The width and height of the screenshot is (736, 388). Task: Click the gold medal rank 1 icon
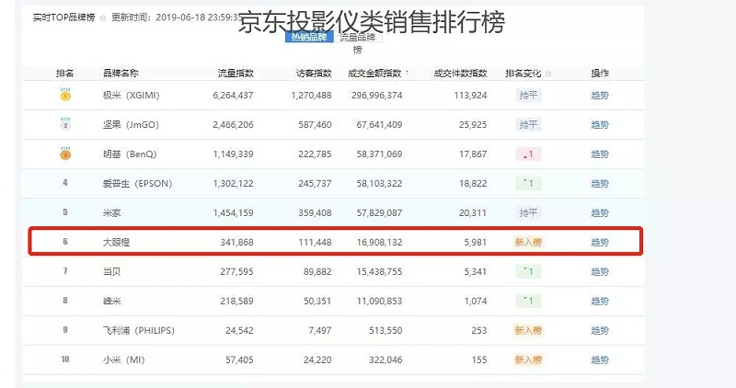coord(65,95)
